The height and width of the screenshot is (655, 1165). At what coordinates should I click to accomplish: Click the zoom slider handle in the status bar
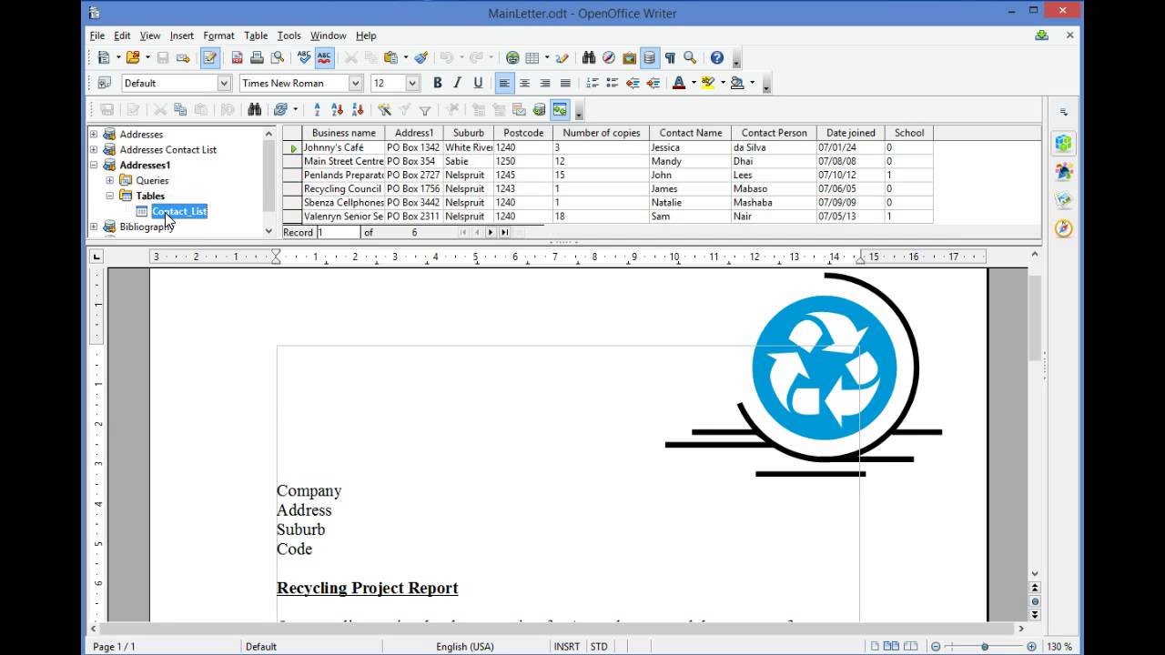coord(984,647)
